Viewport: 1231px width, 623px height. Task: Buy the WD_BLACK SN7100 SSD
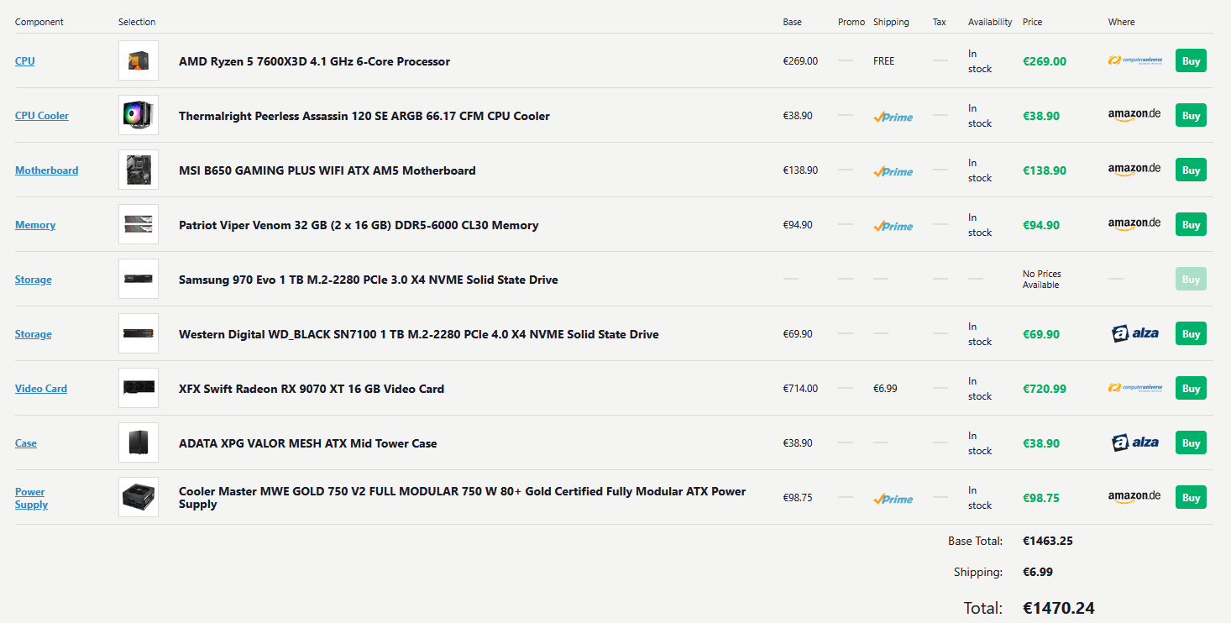pos(1191,333)
